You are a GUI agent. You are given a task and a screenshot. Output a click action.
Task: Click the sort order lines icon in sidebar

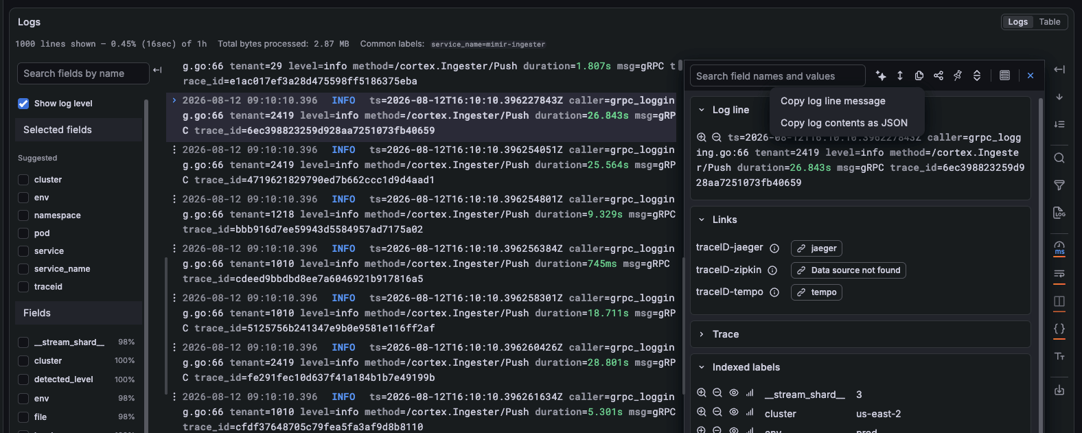point(1059,124)
